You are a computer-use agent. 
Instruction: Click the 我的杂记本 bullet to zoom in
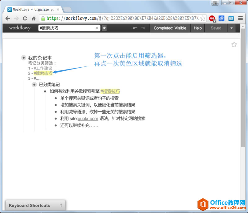(x=24, y=57)
